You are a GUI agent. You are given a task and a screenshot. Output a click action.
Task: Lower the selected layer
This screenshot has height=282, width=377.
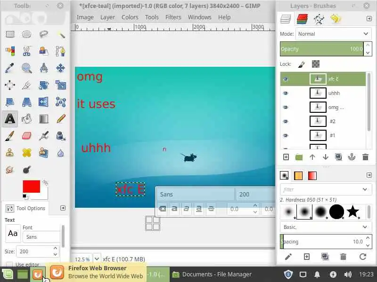tap(326, 157)
